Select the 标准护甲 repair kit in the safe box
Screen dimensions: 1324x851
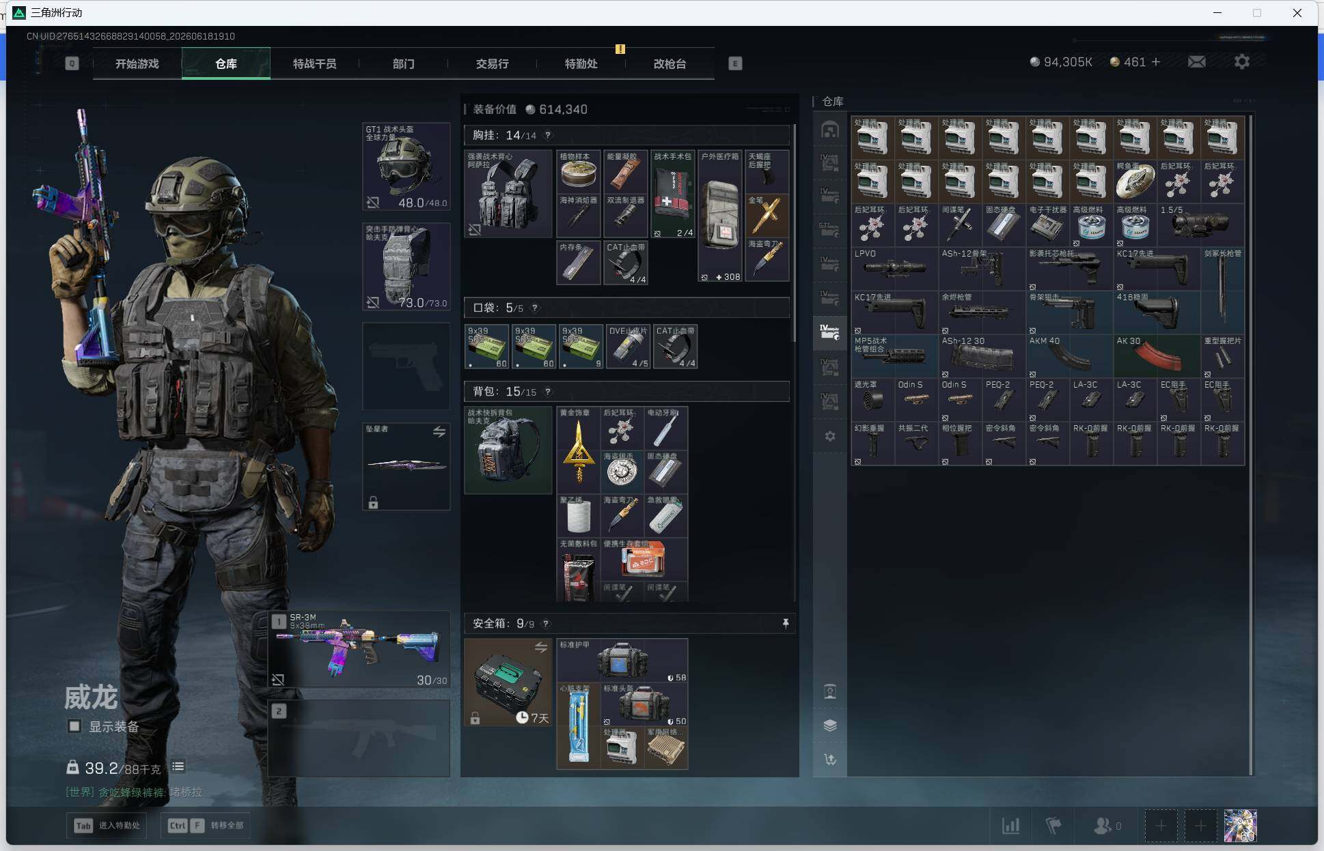[x=622, y=661]
